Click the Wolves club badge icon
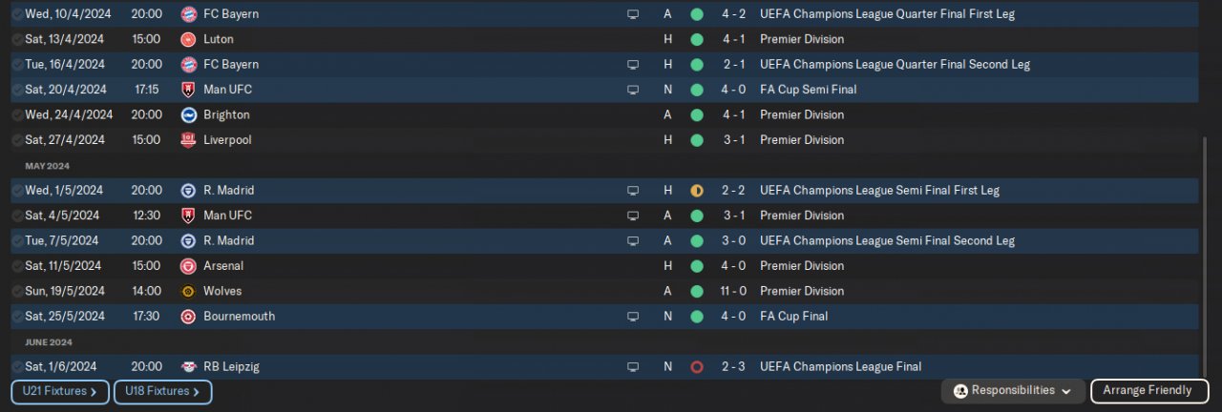Viewport: 1222px width, 412px height. click(189, 291)
